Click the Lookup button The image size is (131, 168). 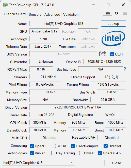click(113, 24)
